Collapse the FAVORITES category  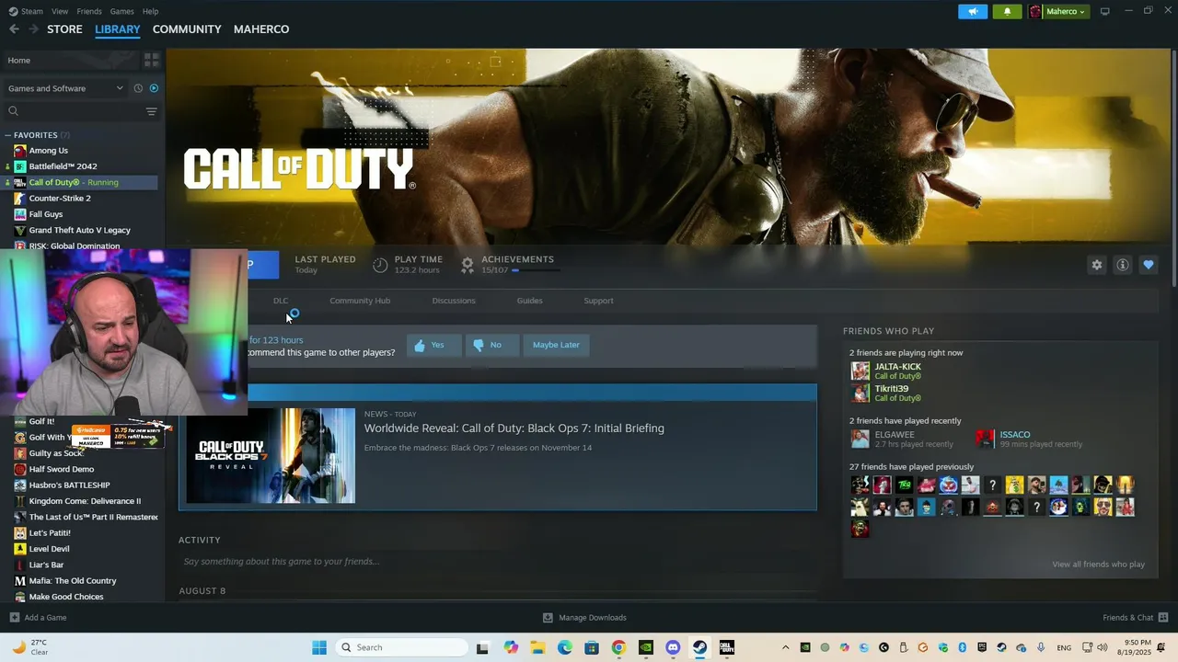[x=8, y=135]
